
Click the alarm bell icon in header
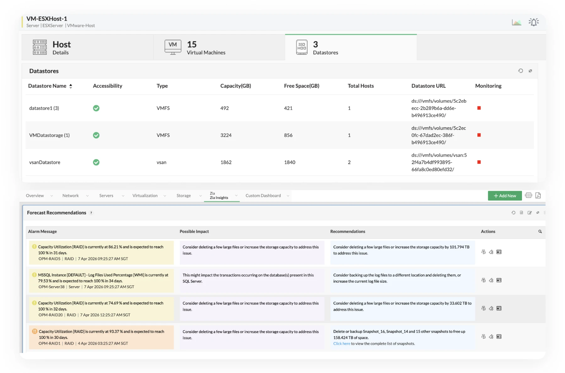pos(534,22)
